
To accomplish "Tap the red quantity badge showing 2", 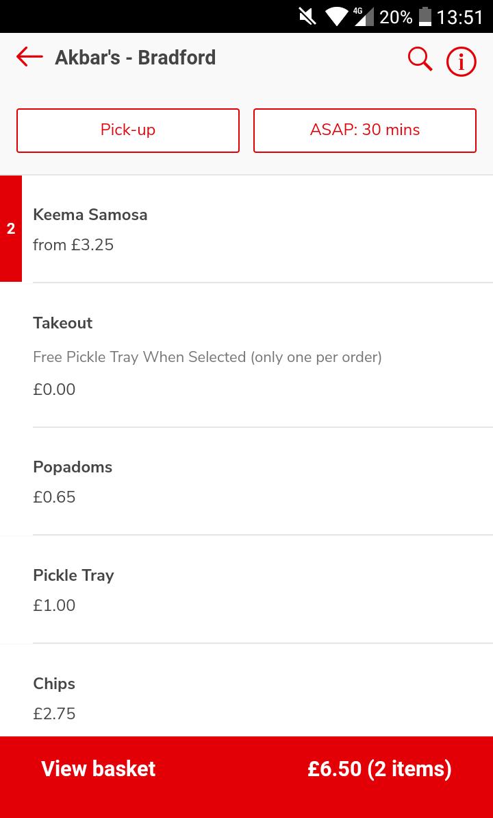I will coord(11,229).
